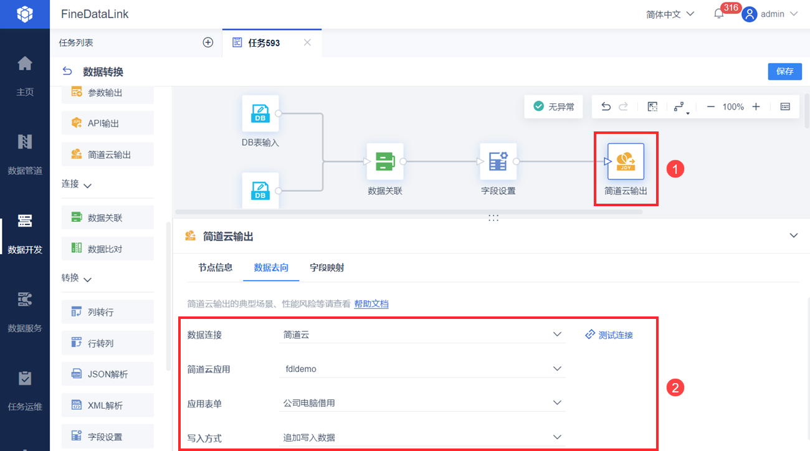Click the 保存 save button
The height and width of the screenshot is (451, 810).
pos(784,71)
